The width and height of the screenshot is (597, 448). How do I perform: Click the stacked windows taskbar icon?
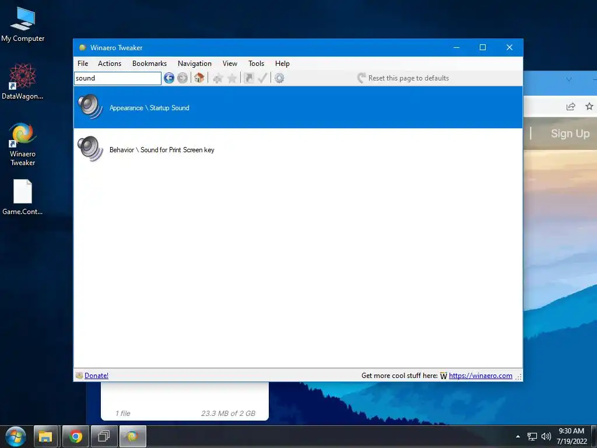104,436
